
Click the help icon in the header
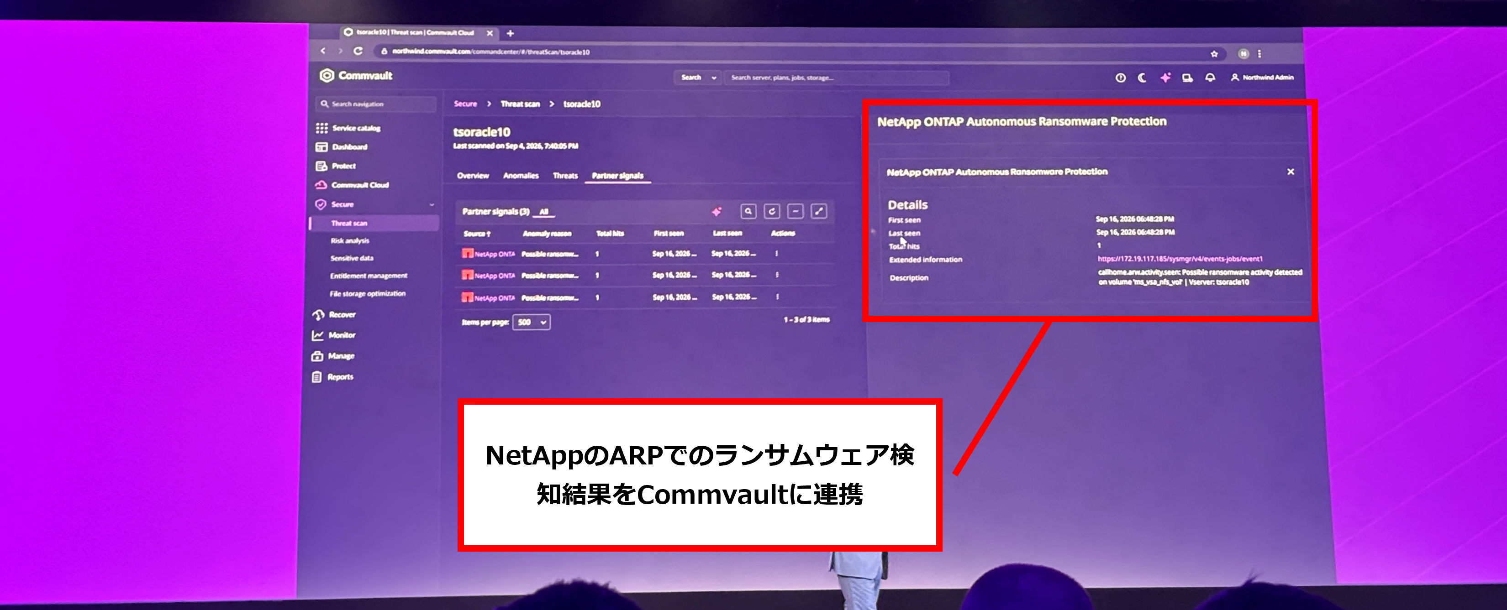click(x=1120, y=78)
